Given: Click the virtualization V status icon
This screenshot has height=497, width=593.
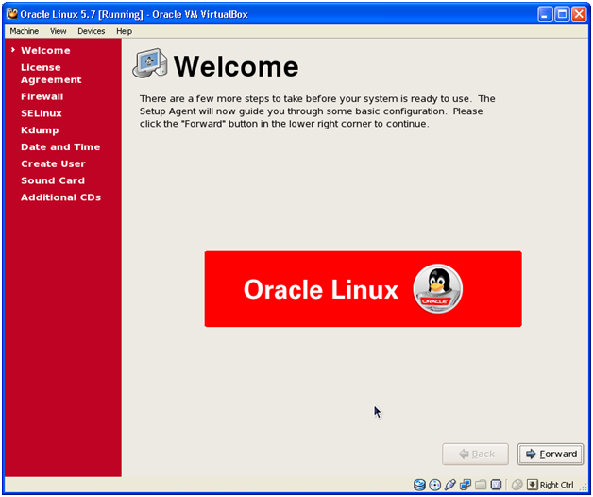Looking at the screenshot, I should coord(496,485).
